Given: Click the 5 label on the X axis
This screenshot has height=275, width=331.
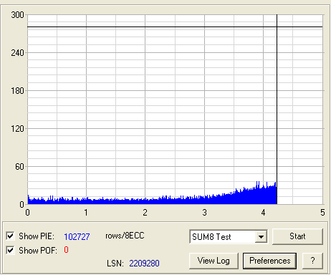Looking at the screenshot, I should (x=322, y=213).
